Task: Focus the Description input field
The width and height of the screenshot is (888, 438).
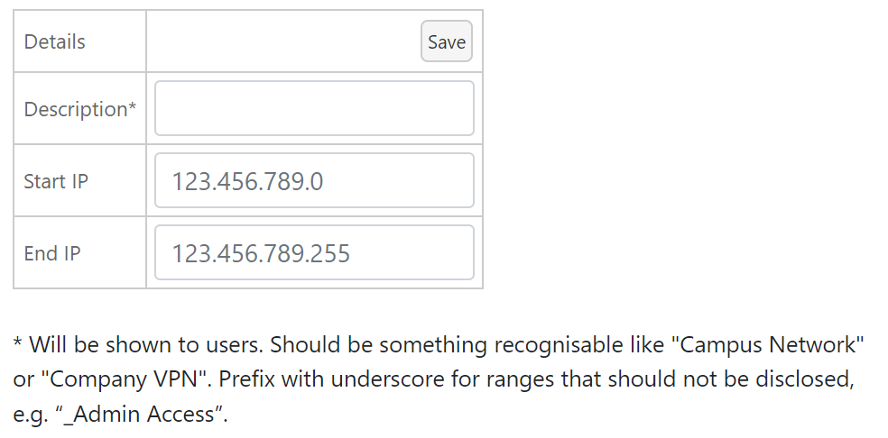Action: point(314,108)
